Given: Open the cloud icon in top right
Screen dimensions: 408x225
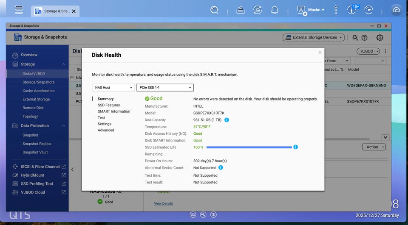Looking at the screenshot, I should [x=396, y=10].
